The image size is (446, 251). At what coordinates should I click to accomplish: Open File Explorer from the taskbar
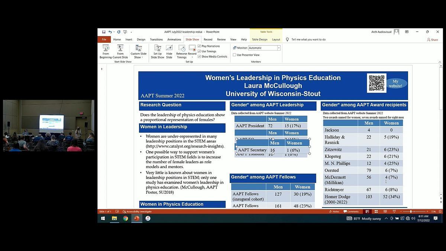pyautogui.click(x=114, y=218)
